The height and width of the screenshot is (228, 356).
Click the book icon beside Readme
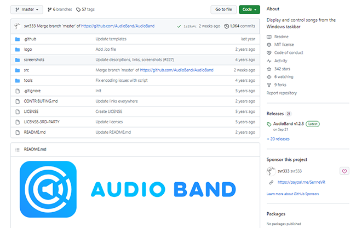269,37
